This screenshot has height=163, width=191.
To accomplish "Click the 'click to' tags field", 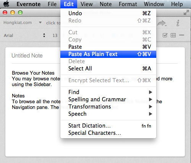I will point(53,23).
